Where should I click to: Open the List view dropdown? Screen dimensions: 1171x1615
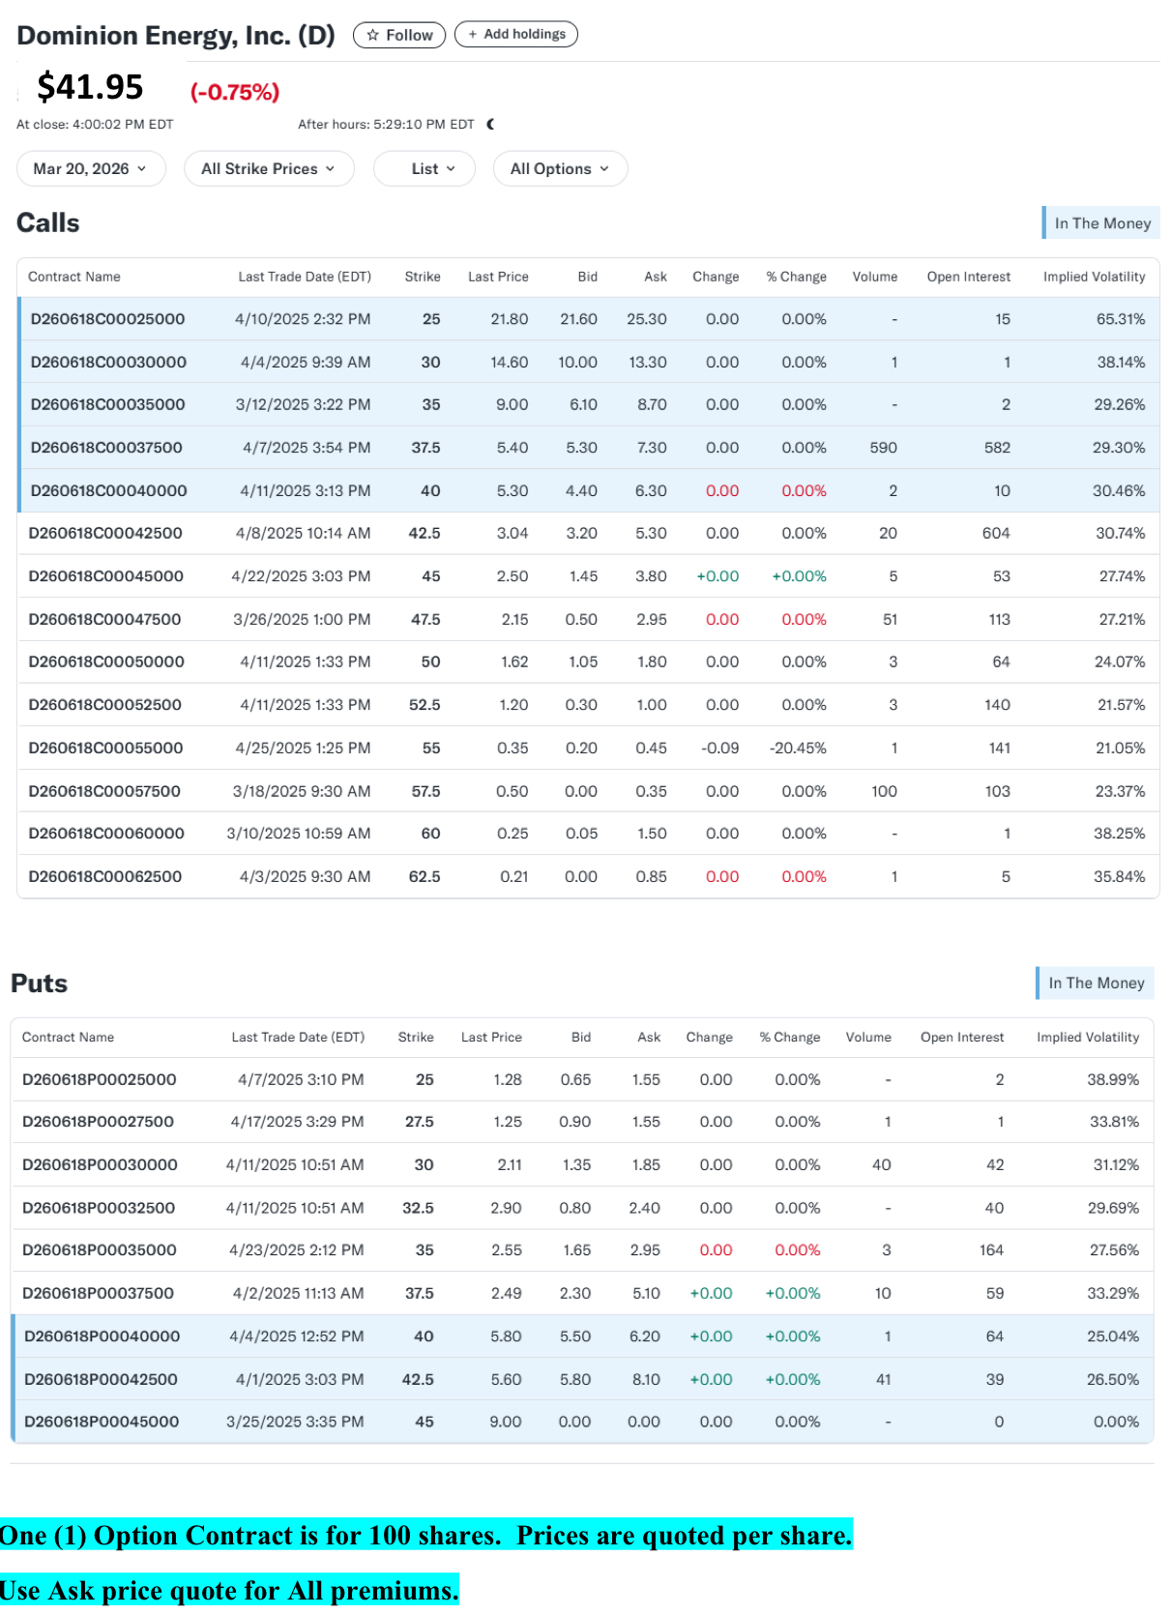point(424,168)
